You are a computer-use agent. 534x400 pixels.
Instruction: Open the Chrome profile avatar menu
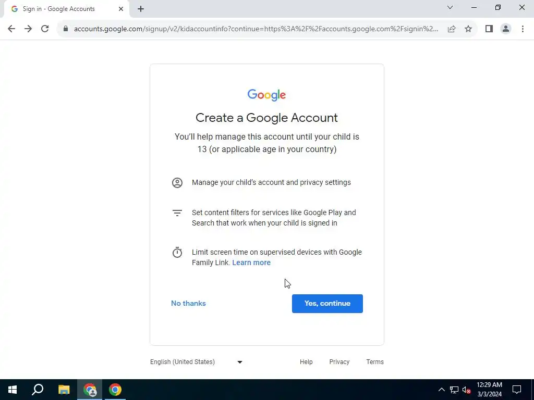point(506,29)
